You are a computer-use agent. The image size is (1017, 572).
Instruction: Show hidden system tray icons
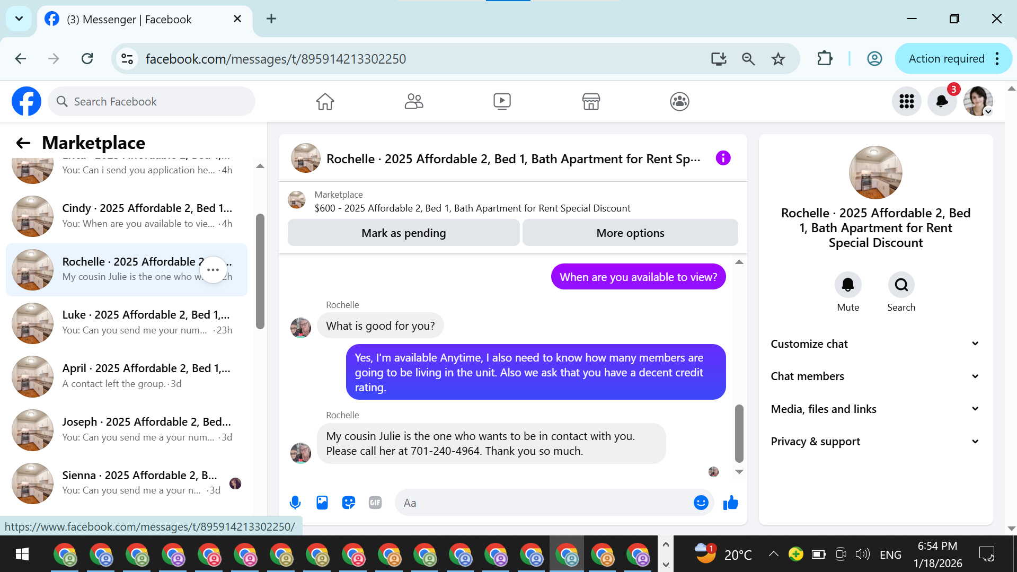(773, 554)
